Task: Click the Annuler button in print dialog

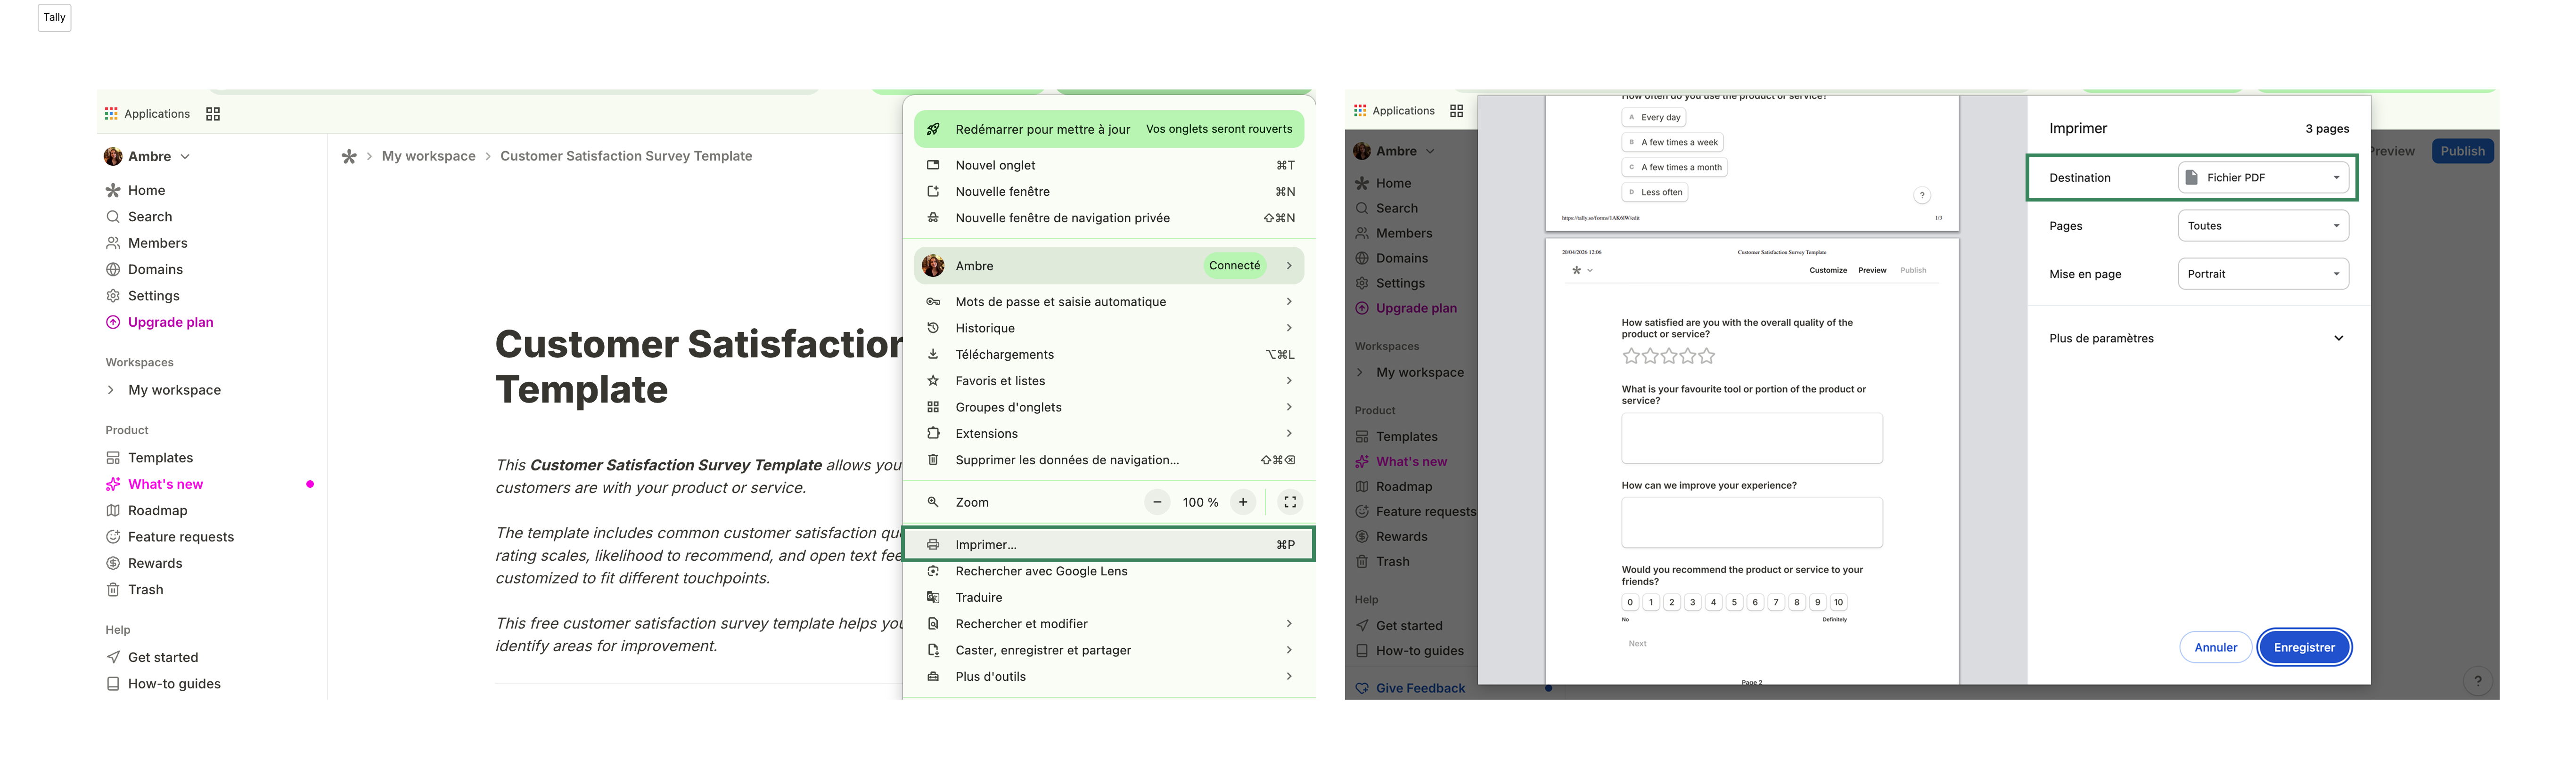Action: pyautogui.click(x=2215, y=647)
